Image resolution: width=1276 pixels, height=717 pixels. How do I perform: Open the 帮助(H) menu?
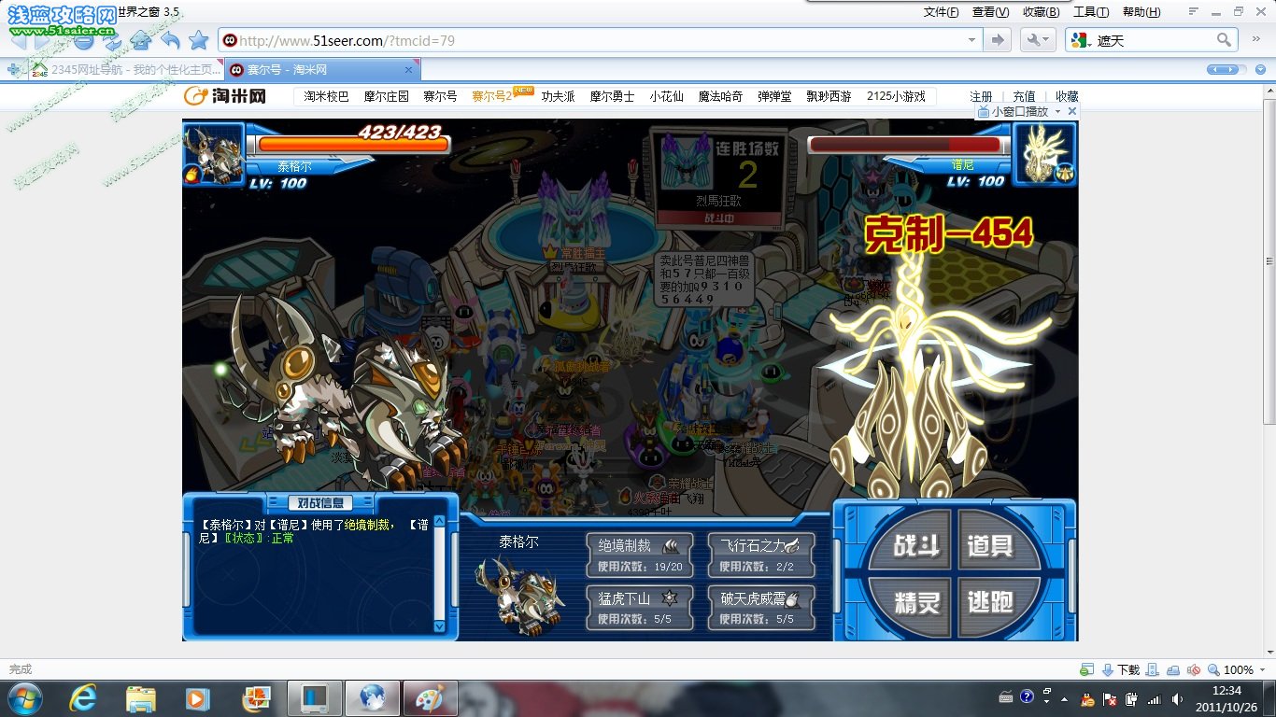1141,12
